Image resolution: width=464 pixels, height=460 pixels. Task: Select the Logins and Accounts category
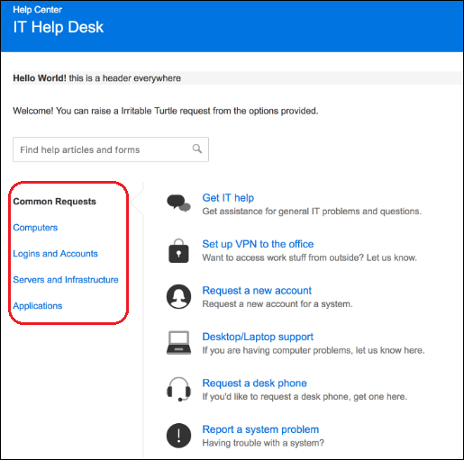pyautogui.click(x=55, y=254)
